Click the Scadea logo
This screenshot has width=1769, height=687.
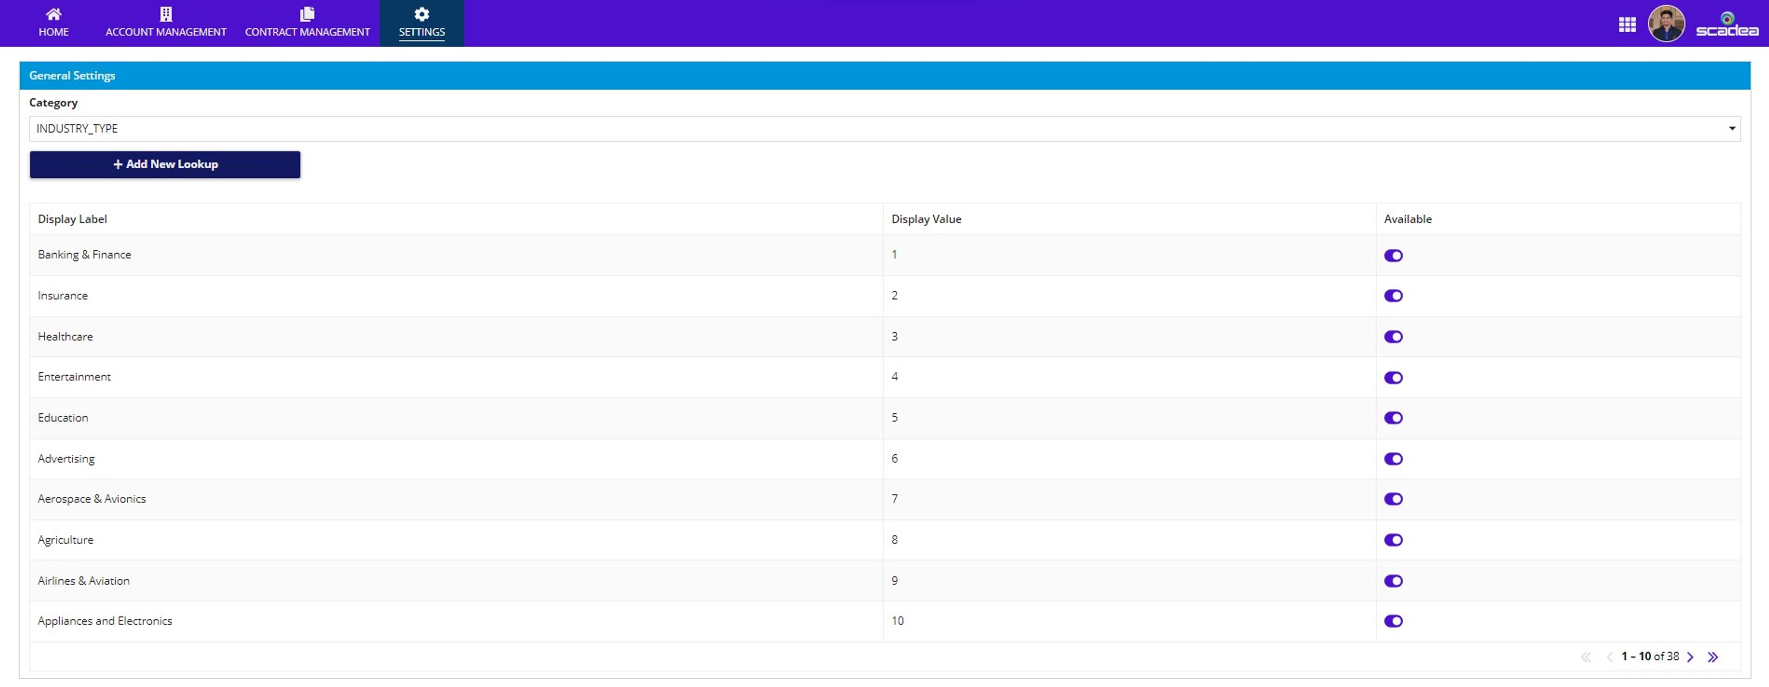pos(1727,24)
